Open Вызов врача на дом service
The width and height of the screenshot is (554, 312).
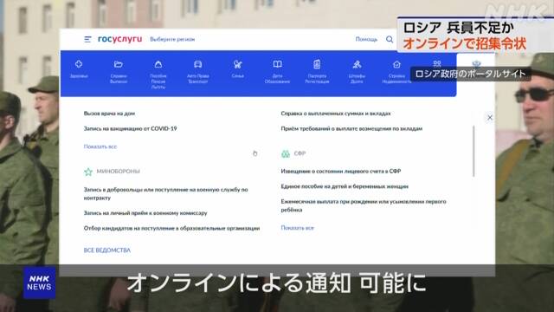[109, 114]
